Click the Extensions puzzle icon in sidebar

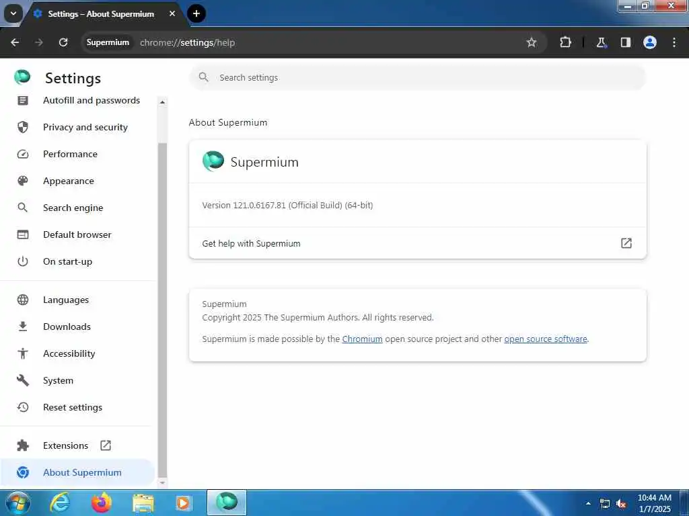[22, 445]
